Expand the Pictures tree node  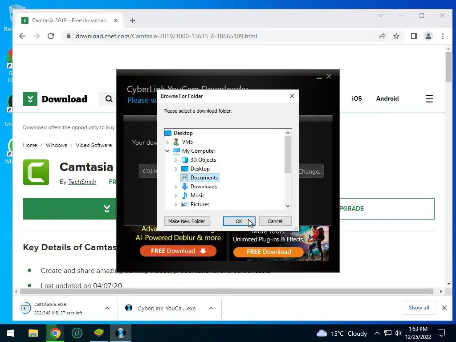pyautogui.click(x=175, y=204)
